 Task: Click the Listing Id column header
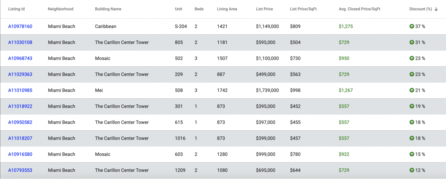pos(16,9)
